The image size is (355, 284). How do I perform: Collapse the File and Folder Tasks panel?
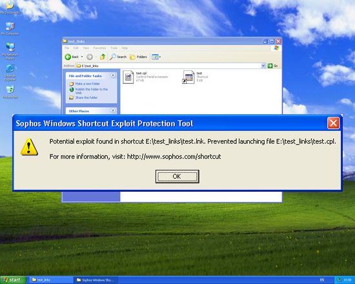[x=113, y=76]
